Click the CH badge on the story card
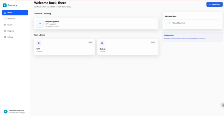Image resolution: width=224 pixels, height=116 pixels. point(40,24)
